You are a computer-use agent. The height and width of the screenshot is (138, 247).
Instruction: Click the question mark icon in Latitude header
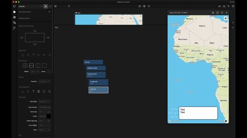(41, 6)
